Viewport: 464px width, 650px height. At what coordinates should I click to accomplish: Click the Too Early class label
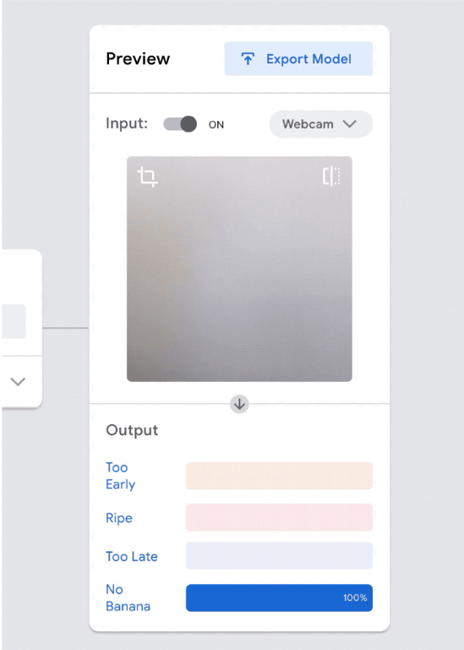[x=120, y=476]
